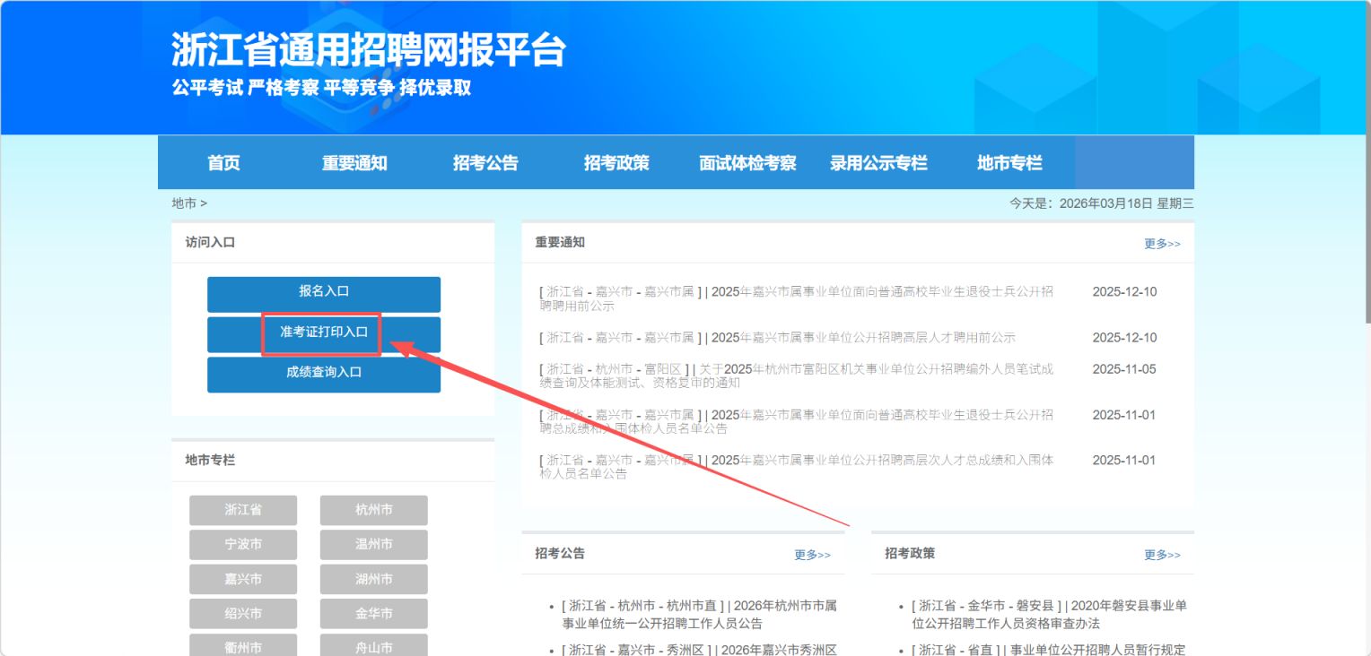1371x656 pixels.
Task: Open the 重要通知 menu item
Action: pyautogui.click(x=354, y=162)
